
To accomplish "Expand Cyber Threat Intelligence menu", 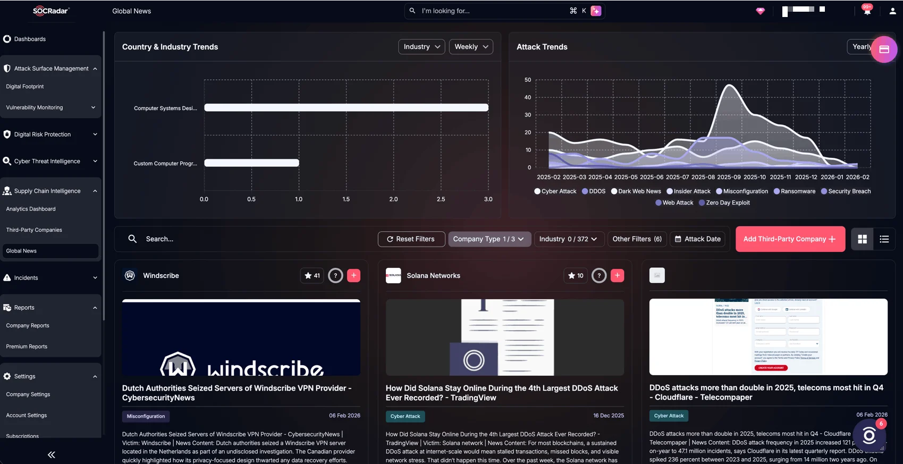I will click(50, 161).
